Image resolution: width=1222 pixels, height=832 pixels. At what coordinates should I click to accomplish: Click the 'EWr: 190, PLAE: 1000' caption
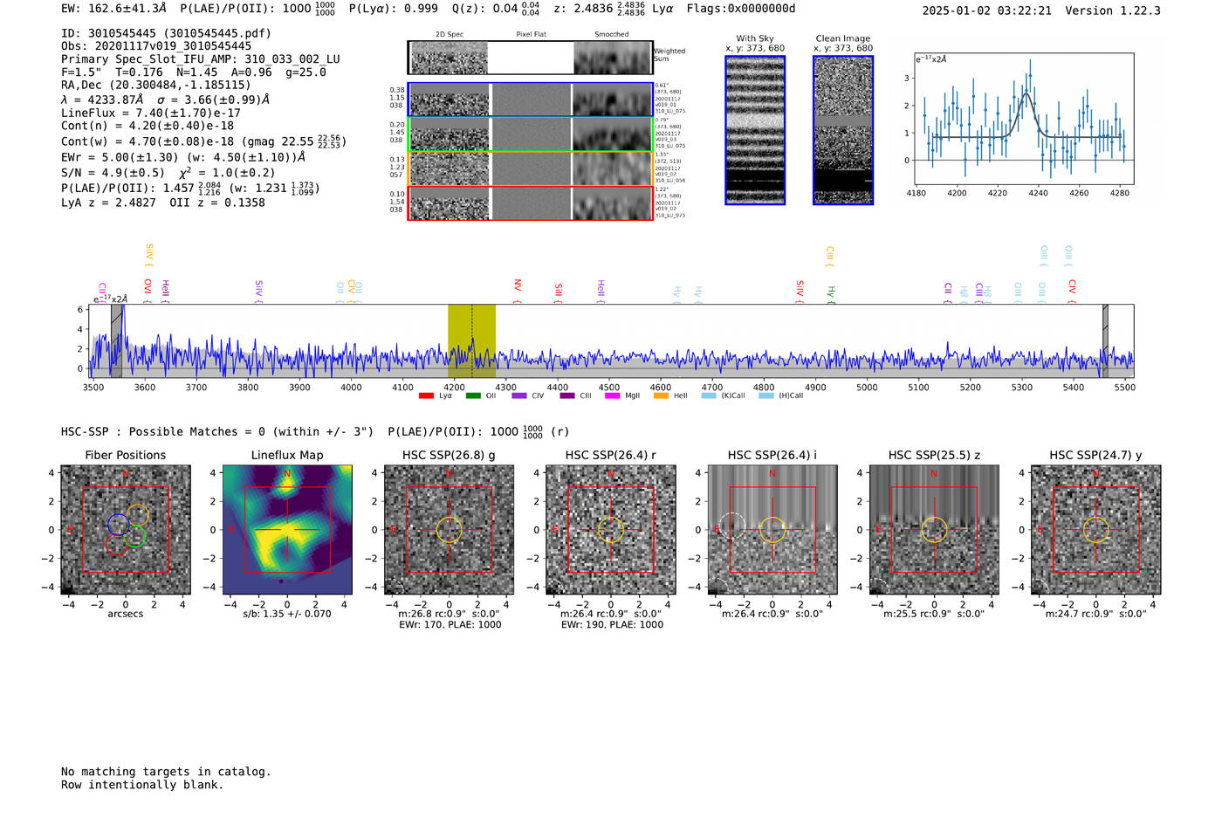click(612, 625)
